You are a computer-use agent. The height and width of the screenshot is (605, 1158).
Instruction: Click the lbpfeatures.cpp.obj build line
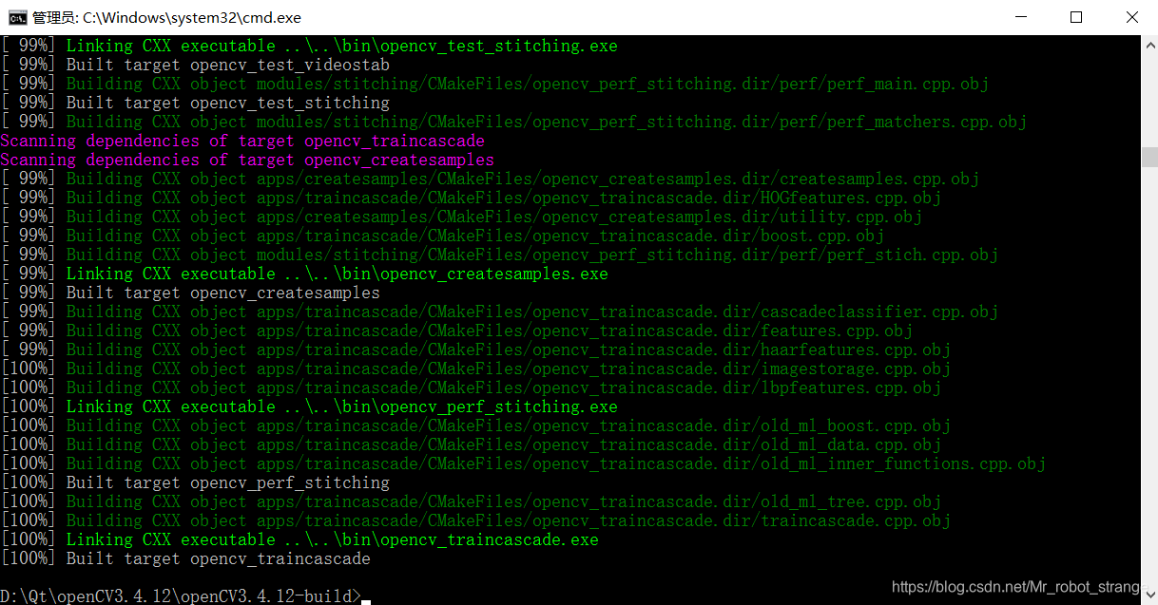pyautogui.click(x=471, y=388)
